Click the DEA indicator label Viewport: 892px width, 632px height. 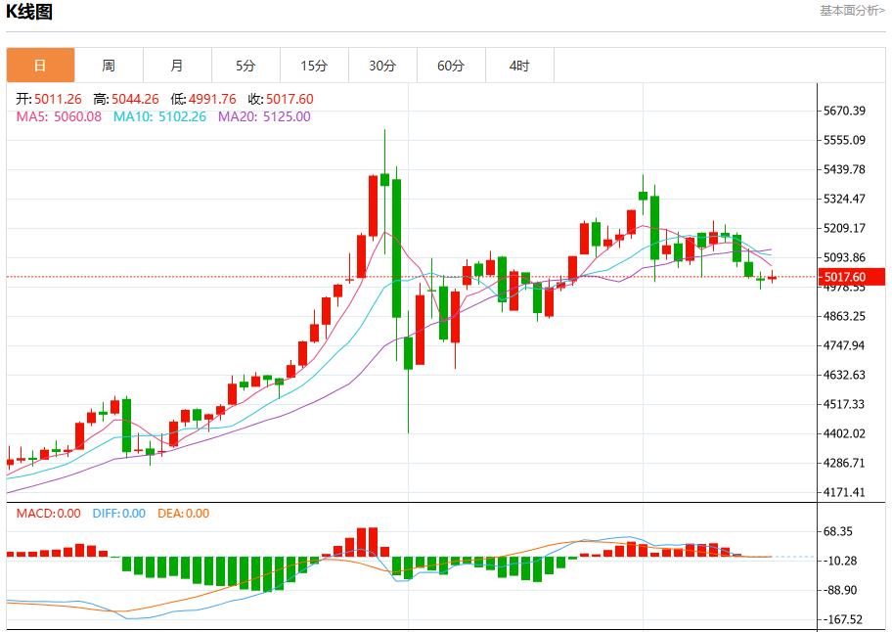(184, 513)
